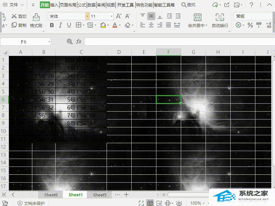This screenshot has width=275, height=206.
Task: Click the fx insert function icon
Action: pos(79,42)
